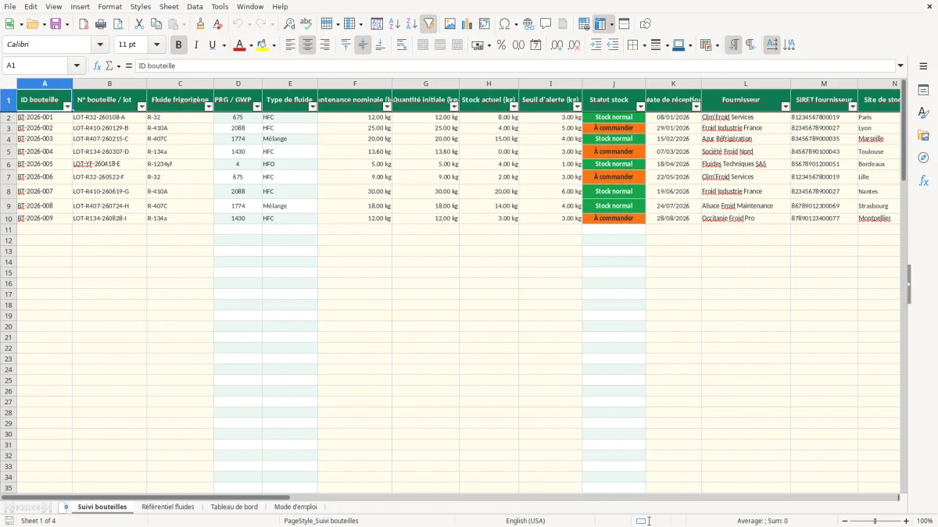Open the font name dropdown
This screenshot has width=938, height=527.
[x=100, y=45]
